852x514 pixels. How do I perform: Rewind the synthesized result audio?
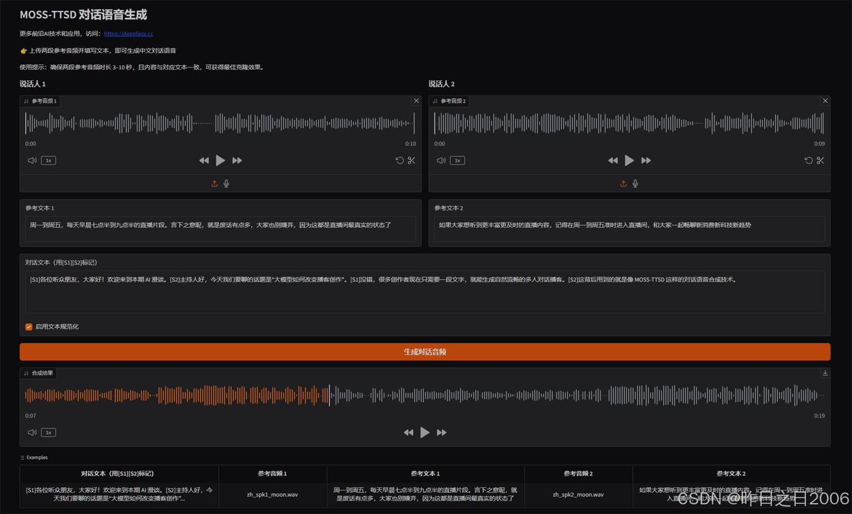(x=408, y=432)
